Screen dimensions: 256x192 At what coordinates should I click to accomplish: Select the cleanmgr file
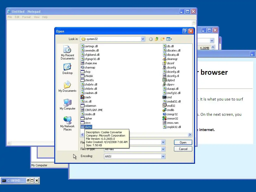(170, 59)
